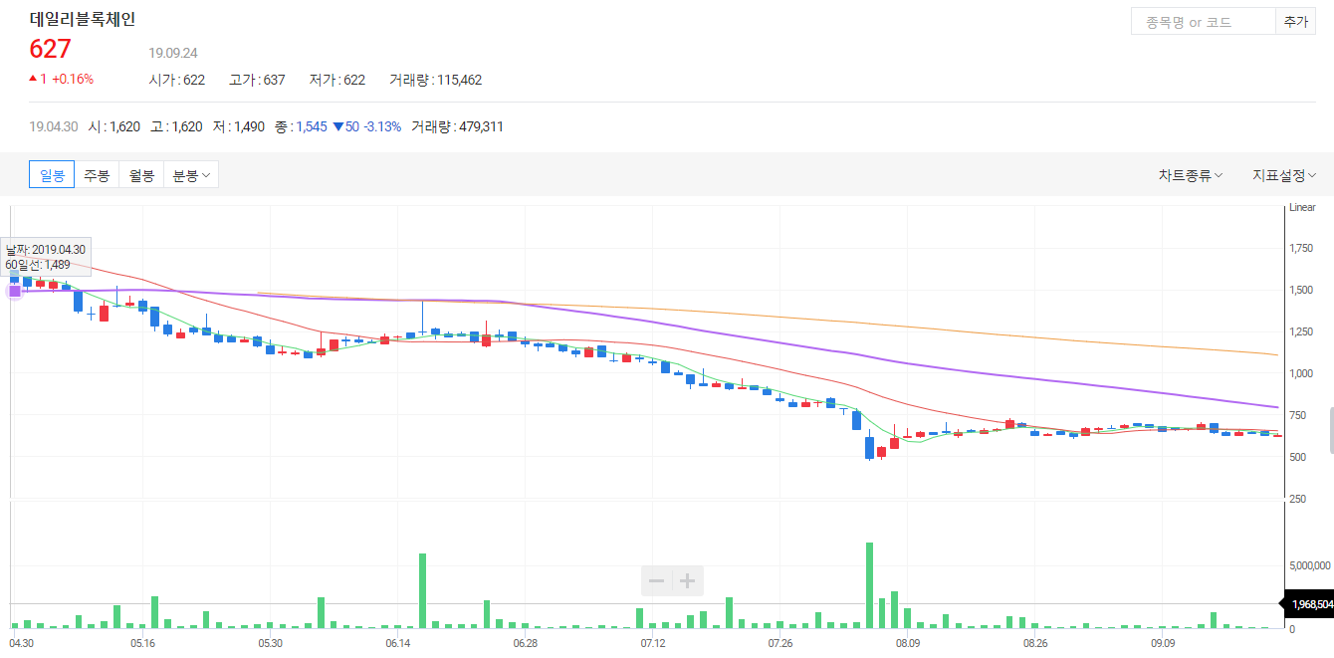Click the 60일선: 1,489 tooltip
The width and height of the screenshot is (1334, 658).
[46, 258]
